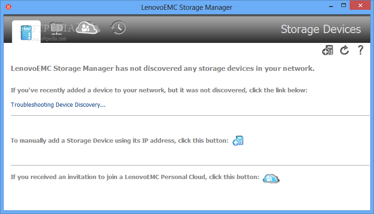Click the gray add storage device toolbar icon
The image size is (374, 214).
(x=328, y=50)
